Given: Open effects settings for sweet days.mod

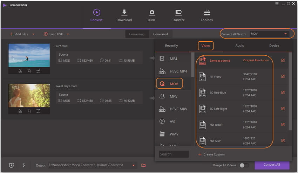Looking at the screenshot, I should (38, 111).
